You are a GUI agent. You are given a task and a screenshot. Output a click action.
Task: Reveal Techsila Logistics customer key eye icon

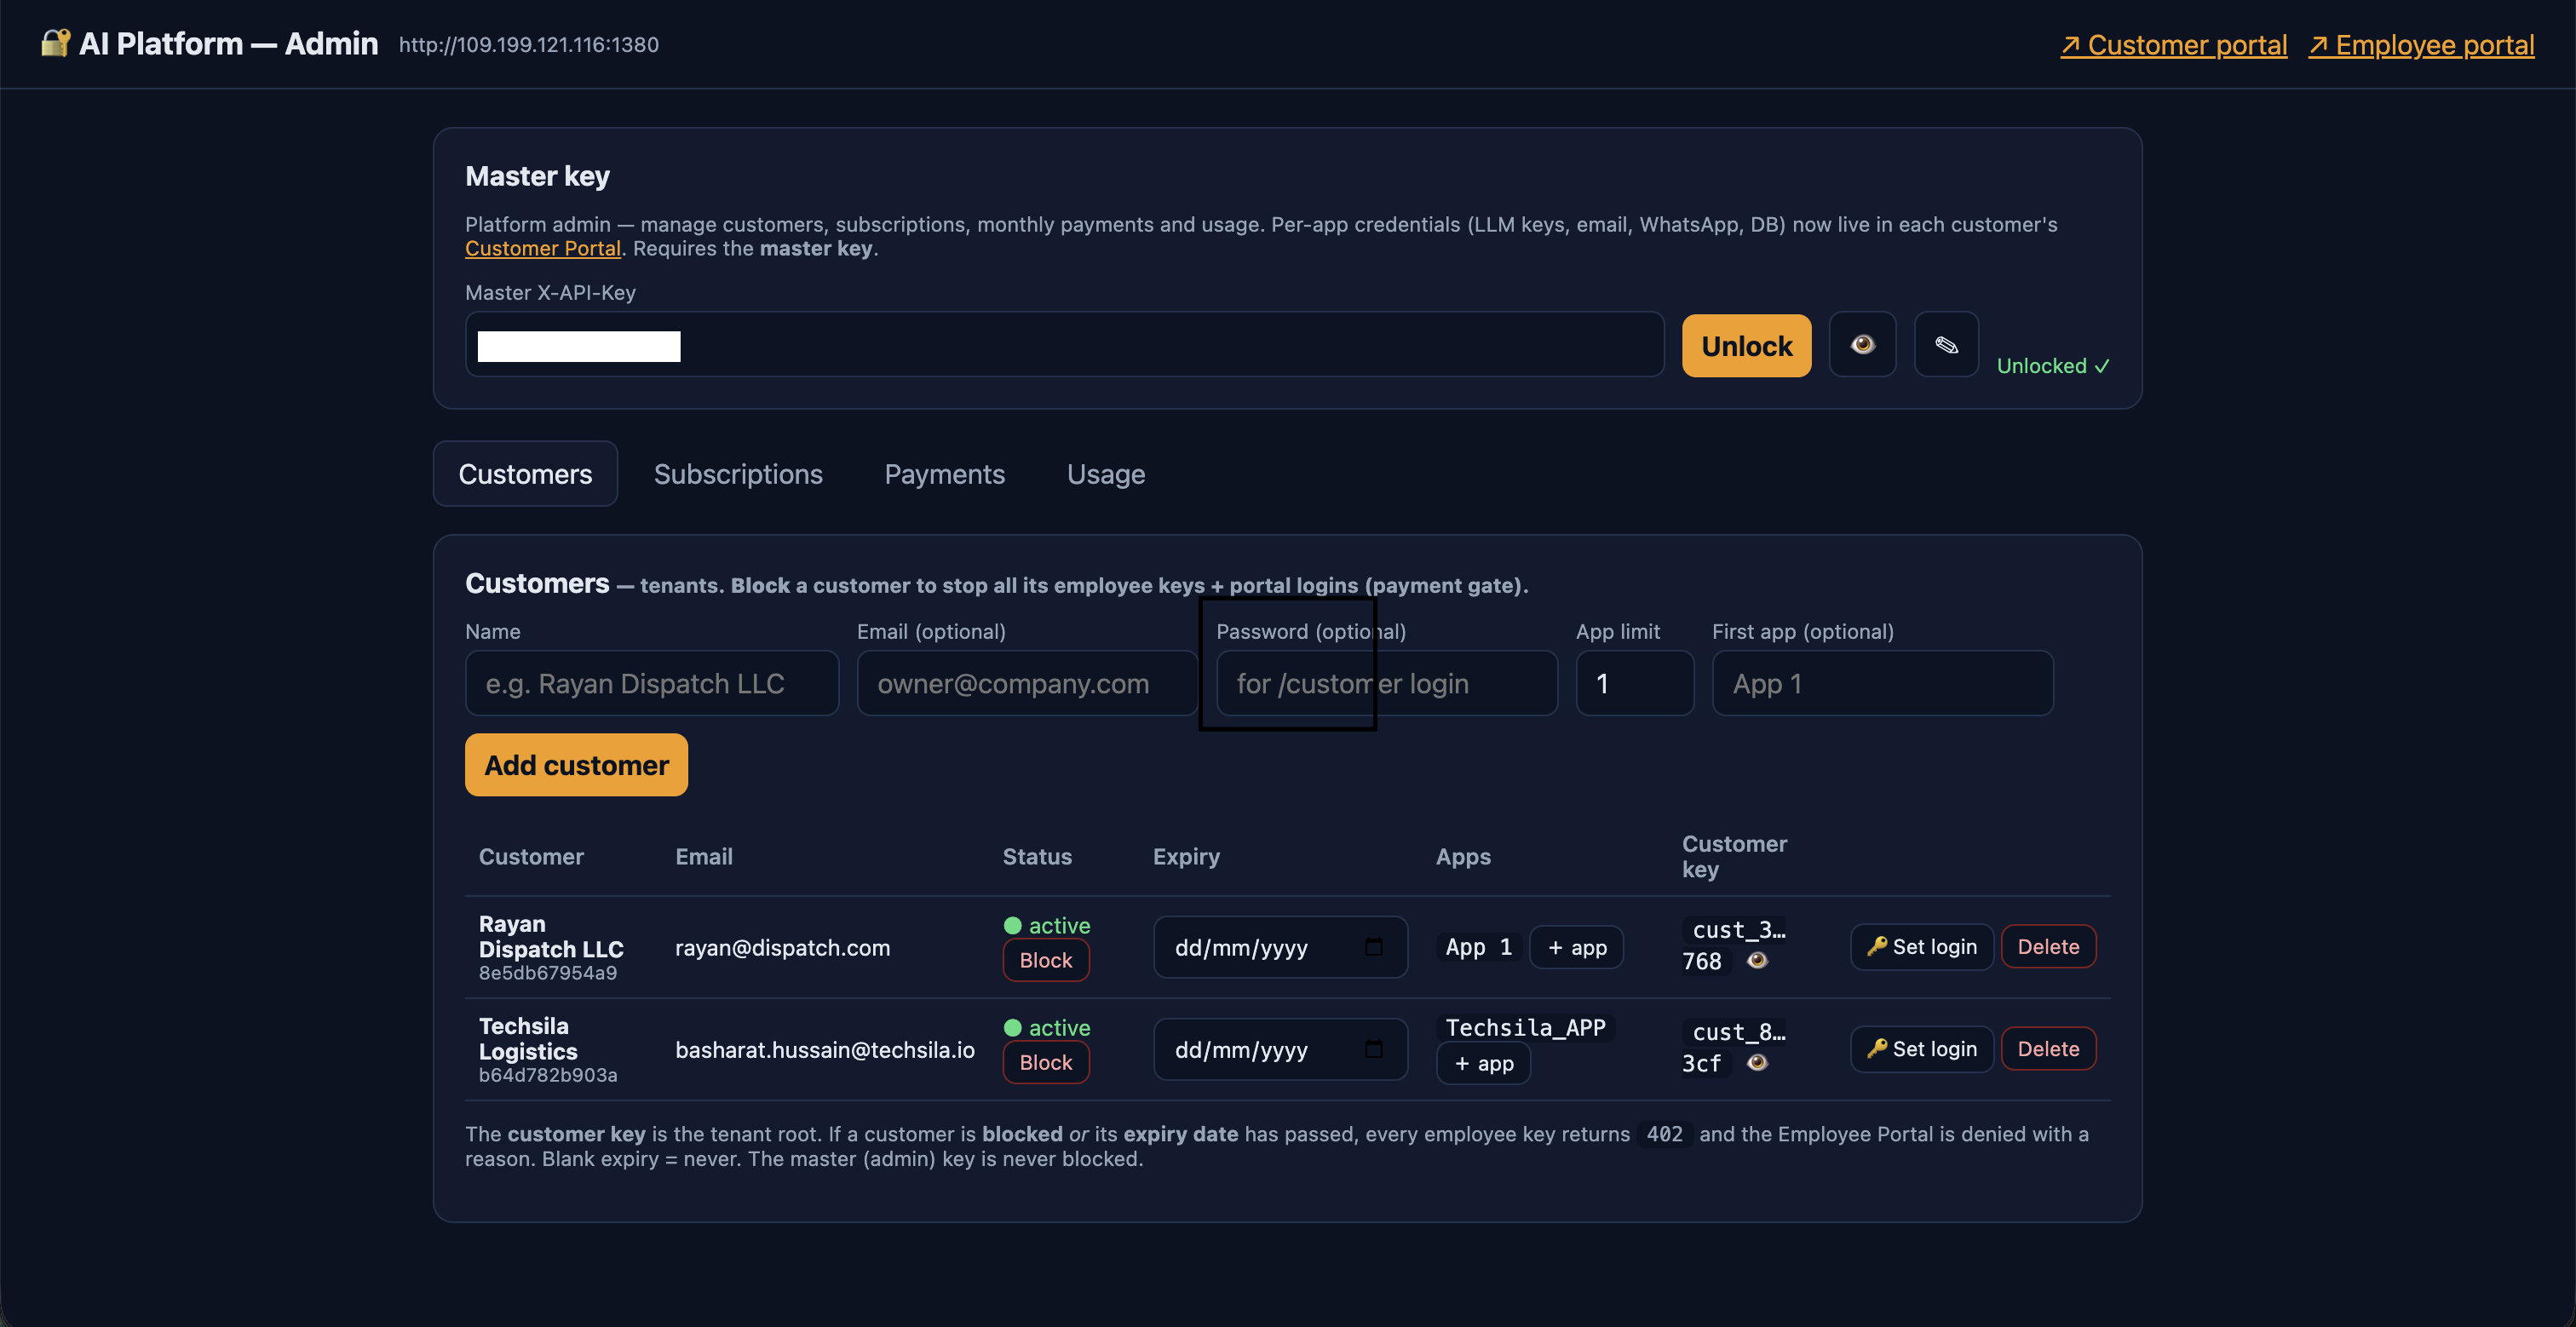(1757, 1063)
